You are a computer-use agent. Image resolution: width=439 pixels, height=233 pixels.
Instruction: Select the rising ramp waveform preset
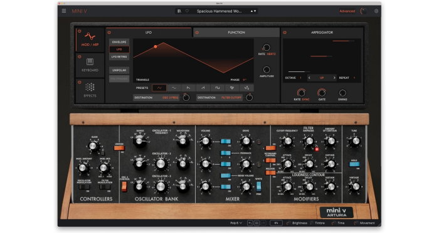tap(203, 88)
